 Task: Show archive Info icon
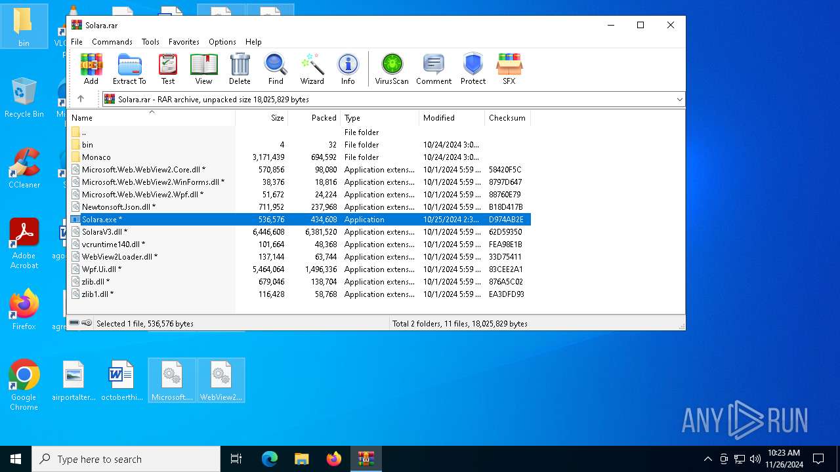[x=348, y=69]
